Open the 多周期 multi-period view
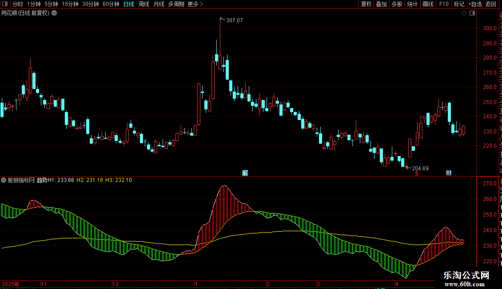This screenshot has height=289, width=502. click(x=176, y=4)
